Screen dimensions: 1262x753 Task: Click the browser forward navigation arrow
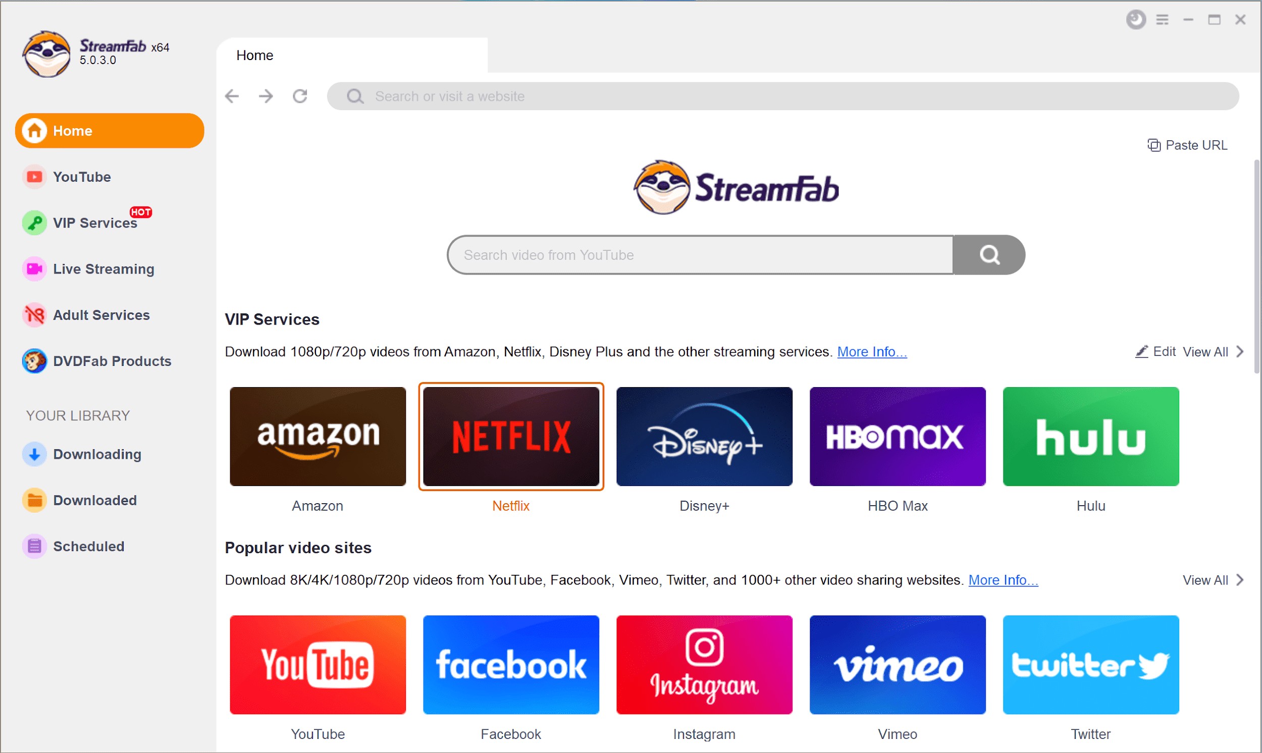click(x=267, y=96)
